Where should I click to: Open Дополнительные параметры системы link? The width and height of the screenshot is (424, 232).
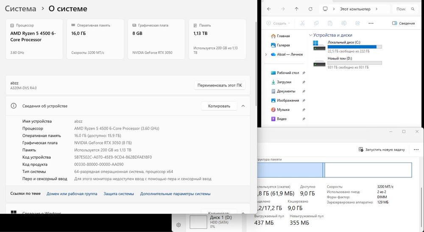click(x=175, y=193)
